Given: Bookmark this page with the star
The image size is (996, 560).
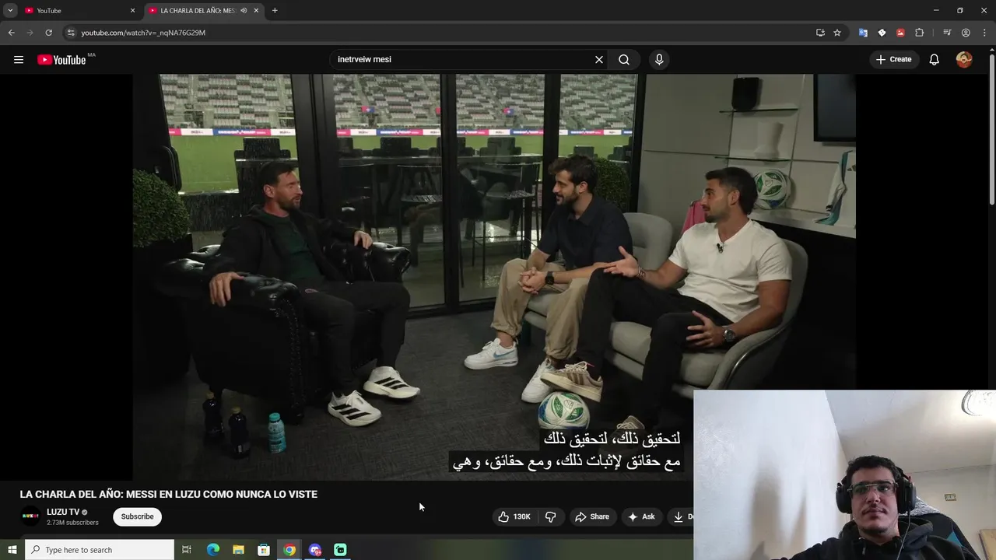Looking at the screenshot, I should [837, 33].
